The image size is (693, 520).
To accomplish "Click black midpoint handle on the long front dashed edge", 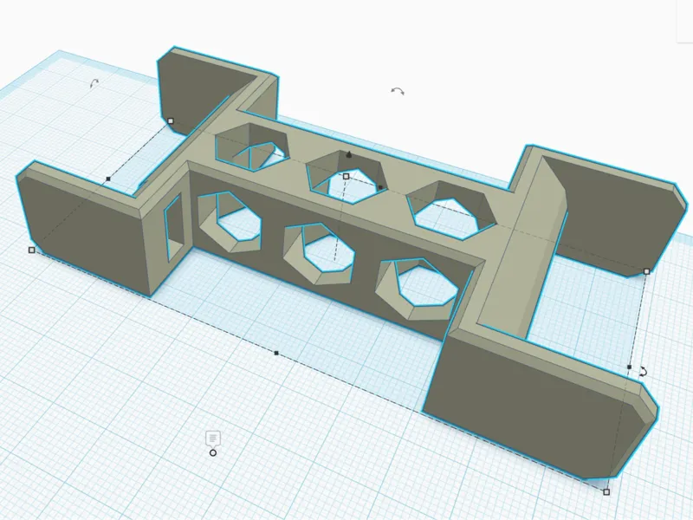I will [276, 354].
